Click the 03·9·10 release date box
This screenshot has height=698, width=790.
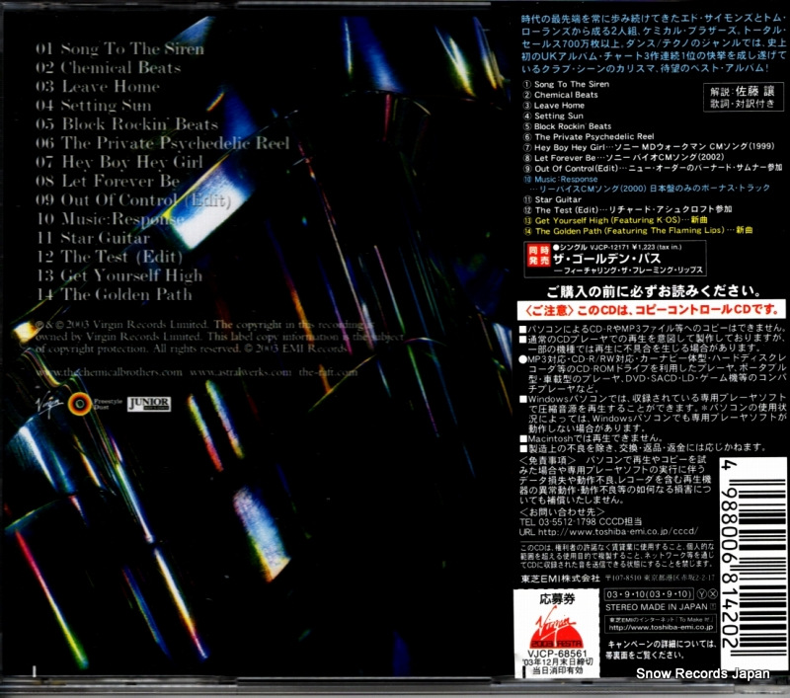pos(650,594)
